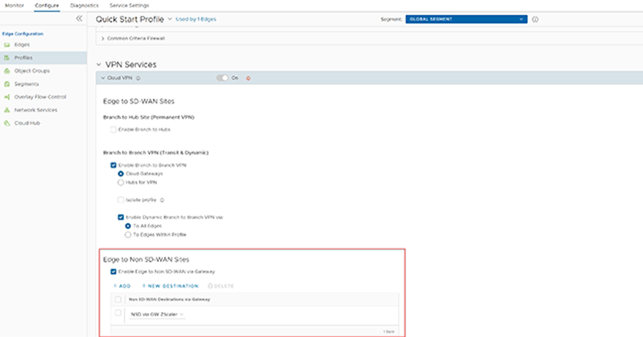Open the Monitor tab
Screen dimensions: 643x337
pos(15,5)
